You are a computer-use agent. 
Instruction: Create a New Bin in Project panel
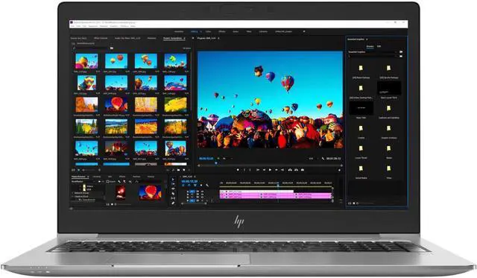(179, 170)
